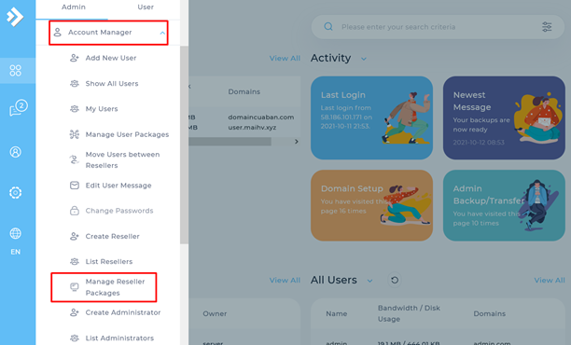Click the Show All Users icon
571x345 pixels.
tap(75, 83)
